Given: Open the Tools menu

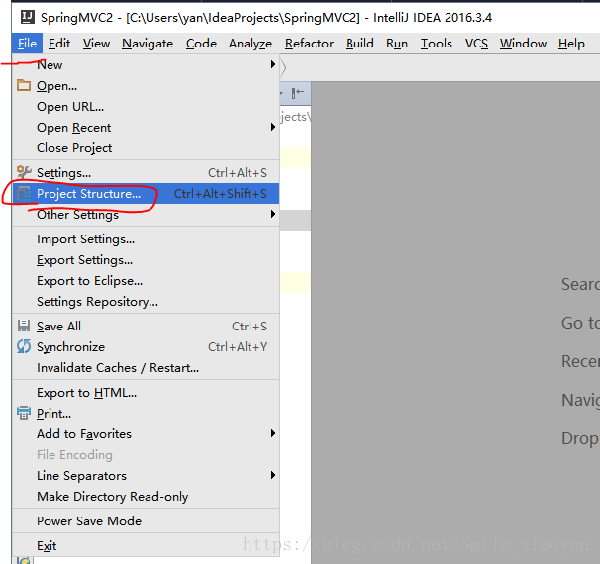Looking at the screenshot, I should [437, 44].
